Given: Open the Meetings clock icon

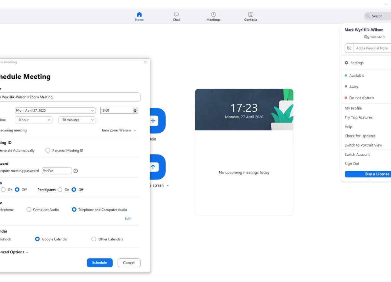Looking at the screenshot, I should click(x=213, y=15).
